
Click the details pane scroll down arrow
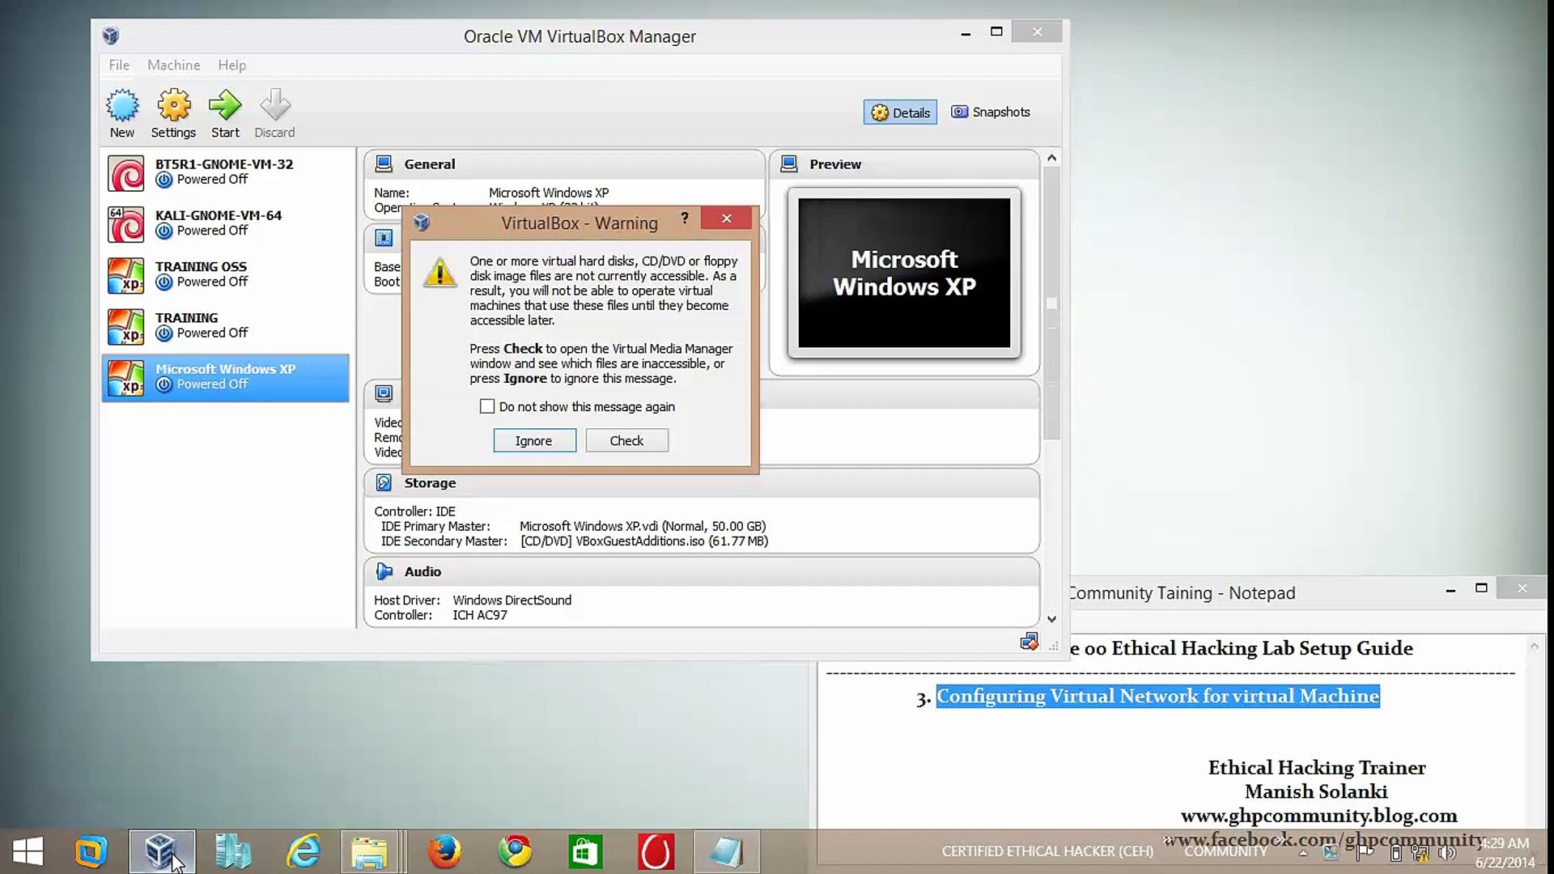click(1051, 619)
